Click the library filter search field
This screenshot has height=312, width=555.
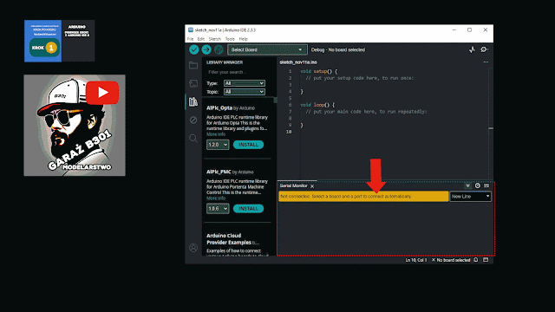click(239, 72)
